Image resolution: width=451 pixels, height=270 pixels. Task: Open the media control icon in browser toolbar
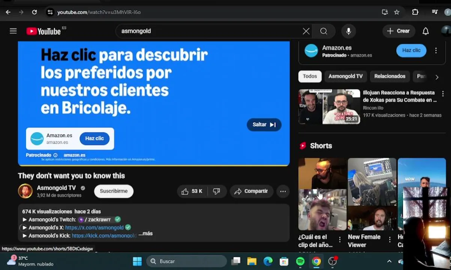pyautogui.click(x=435, y=12)
